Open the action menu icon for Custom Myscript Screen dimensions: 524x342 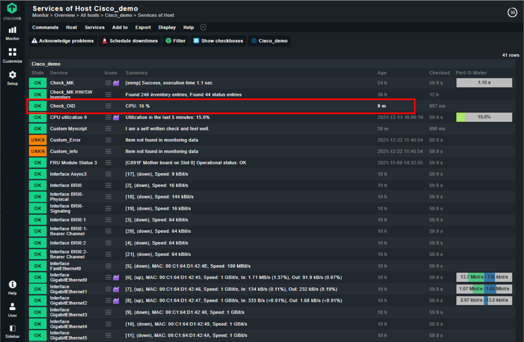click(x=108, y=129)
